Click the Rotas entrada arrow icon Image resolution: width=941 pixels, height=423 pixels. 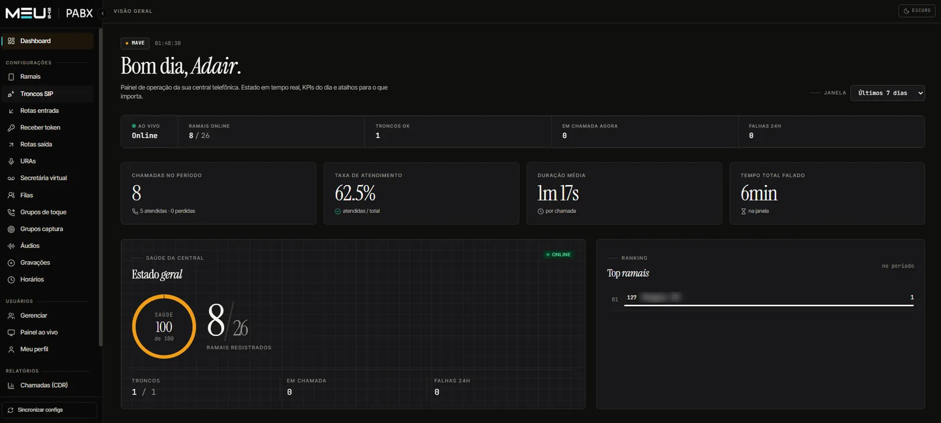[x=11, y=111]
